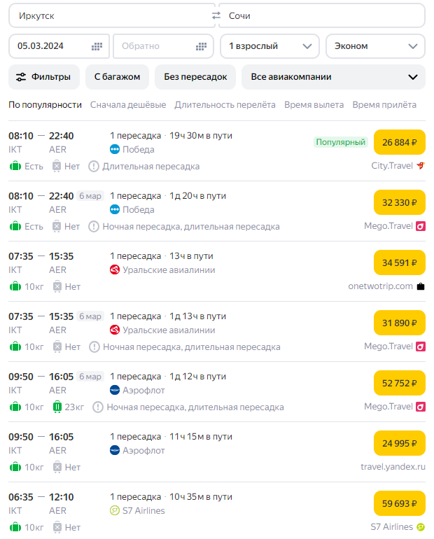Expand the 1 взрослый passengers dropdown
Viewport: 434px width, 539px height.
click(x=269, y=46)
